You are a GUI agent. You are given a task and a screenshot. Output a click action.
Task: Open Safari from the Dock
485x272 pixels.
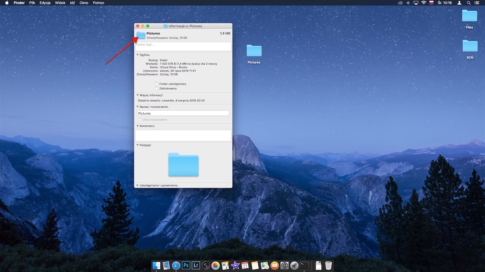[x=176, y=265]
